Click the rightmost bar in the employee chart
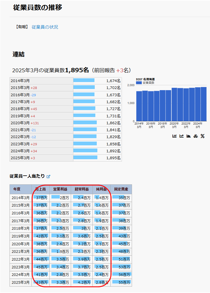 [x=204, y=104]
